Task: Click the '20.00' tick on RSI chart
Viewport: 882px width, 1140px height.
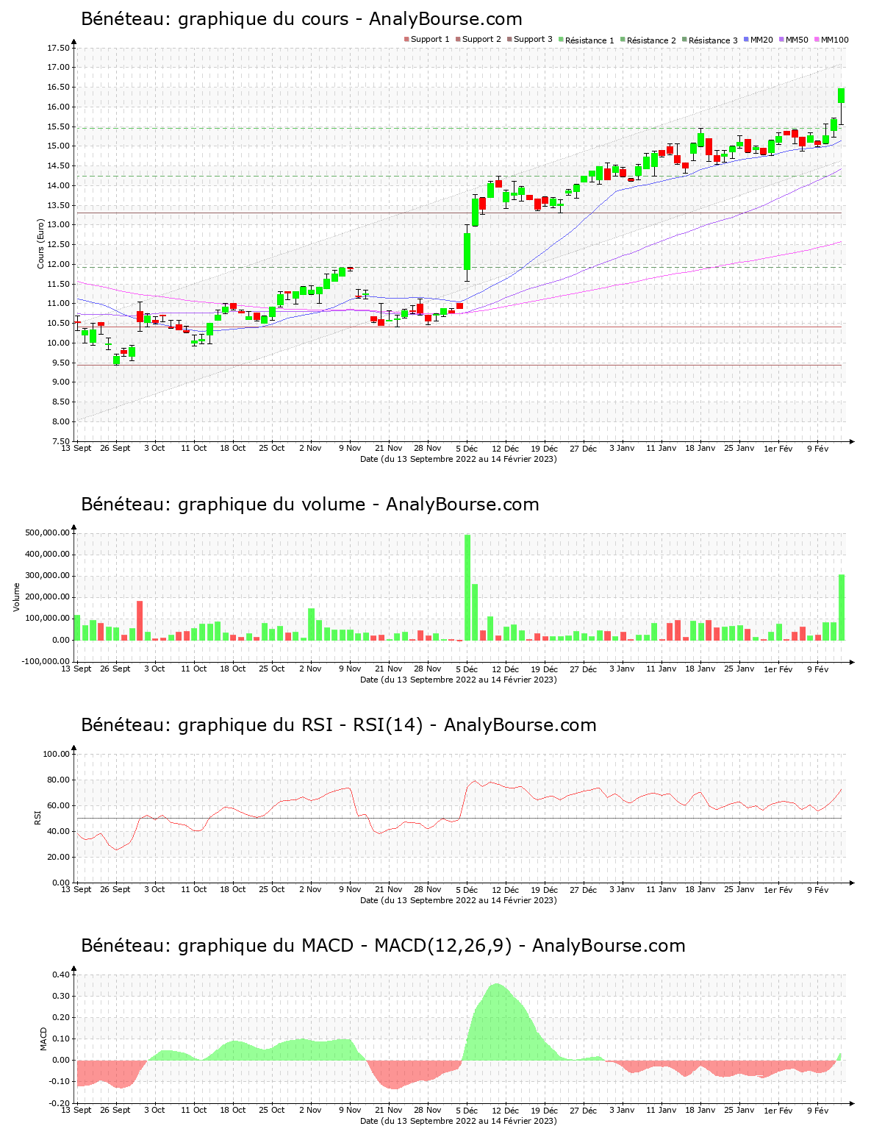Action: click(59, 857)
